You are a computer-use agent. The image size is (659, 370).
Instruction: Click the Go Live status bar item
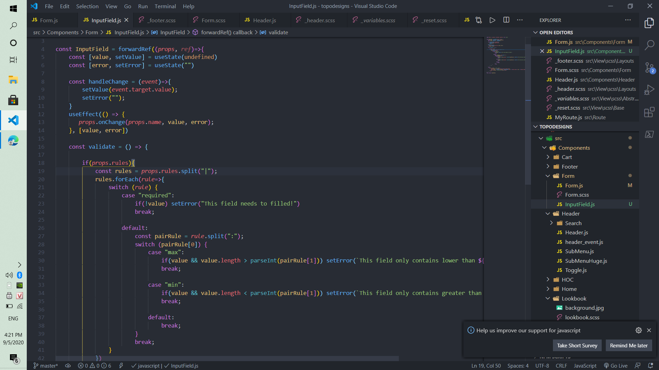[x=616, y=366]
